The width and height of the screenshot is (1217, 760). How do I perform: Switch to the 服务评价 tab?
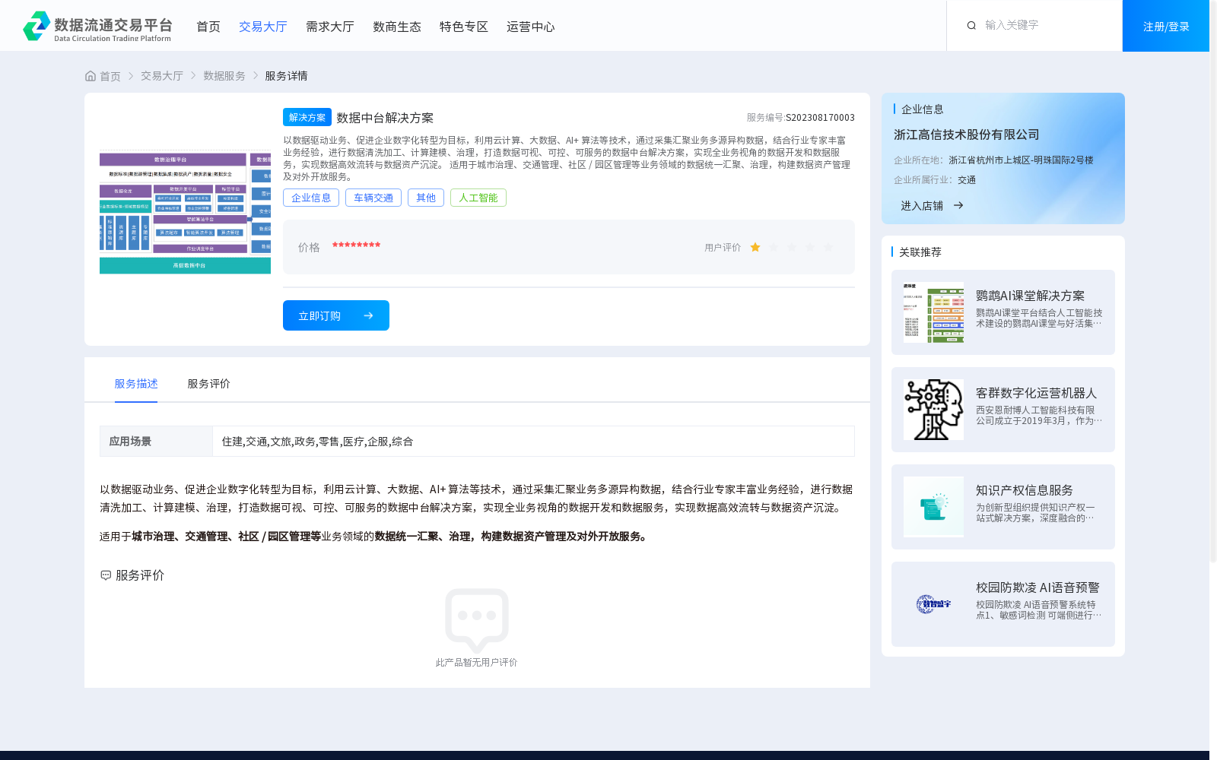[209, 384]
